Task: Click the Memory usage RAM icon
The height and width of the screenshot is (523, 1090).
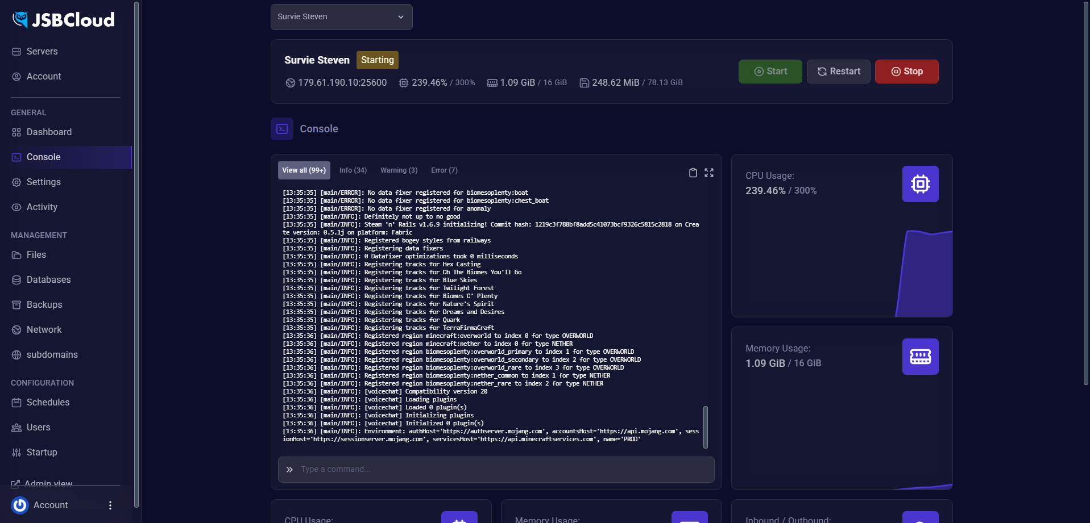Action: (920, 357)
